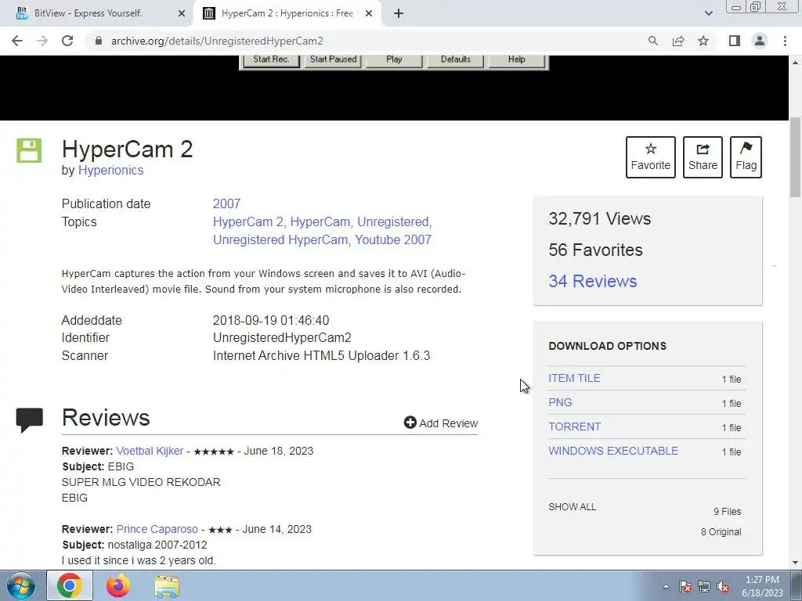Click the green floppy disk software icon
Screen dimensions: 802x601
[29, 150]
